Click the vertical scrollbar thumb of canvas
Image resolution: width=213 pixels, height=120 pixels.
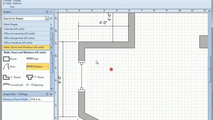209,69
